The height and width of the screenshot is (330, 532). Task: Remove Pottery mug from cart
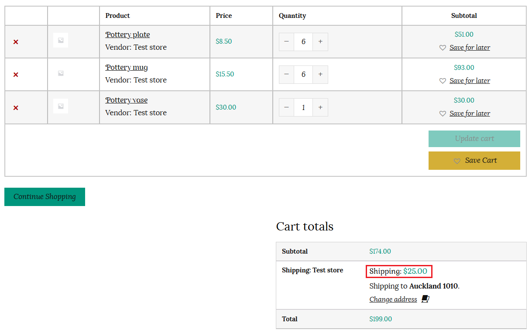[x=16, y=75]
